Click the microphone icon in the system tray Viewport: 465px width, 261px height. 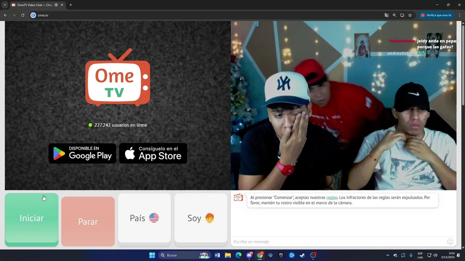point(411,255)
